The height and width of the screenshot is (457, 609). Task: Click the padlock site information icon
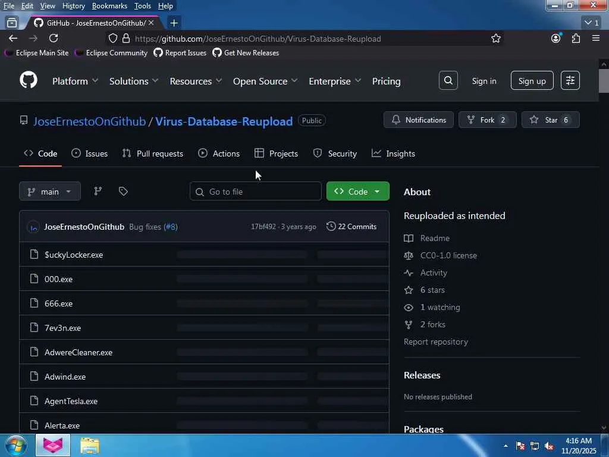tap(126, 39)
